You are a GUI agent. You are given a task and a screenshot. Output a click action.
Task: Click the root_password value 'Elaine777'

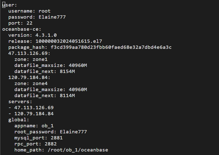[73, 132]
